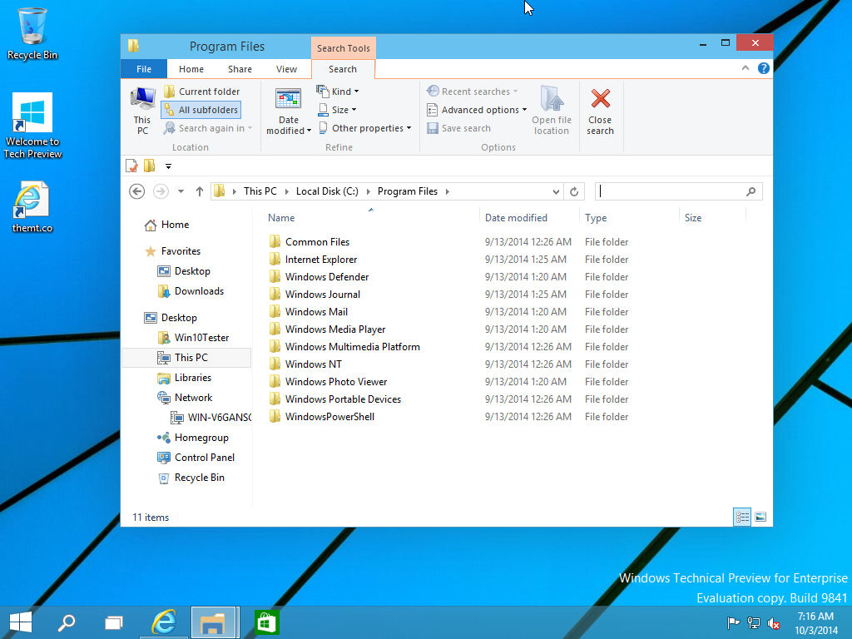Screen dimensions: 852x639
Task: Navigate up one folder level
Action: 200,191
